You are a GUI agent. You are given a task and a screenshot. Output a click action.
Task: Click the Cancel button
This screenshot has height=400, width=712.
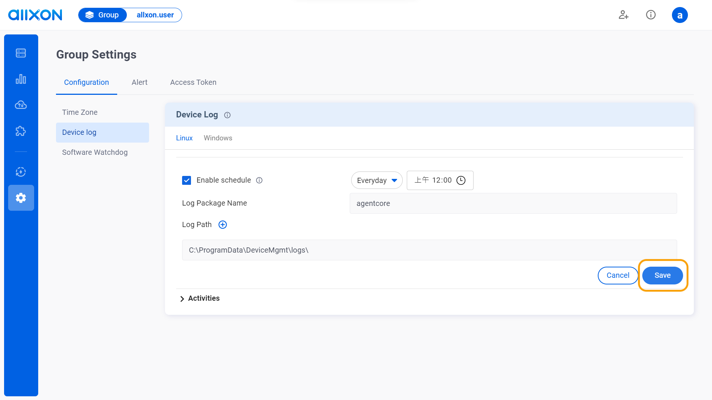618,275
